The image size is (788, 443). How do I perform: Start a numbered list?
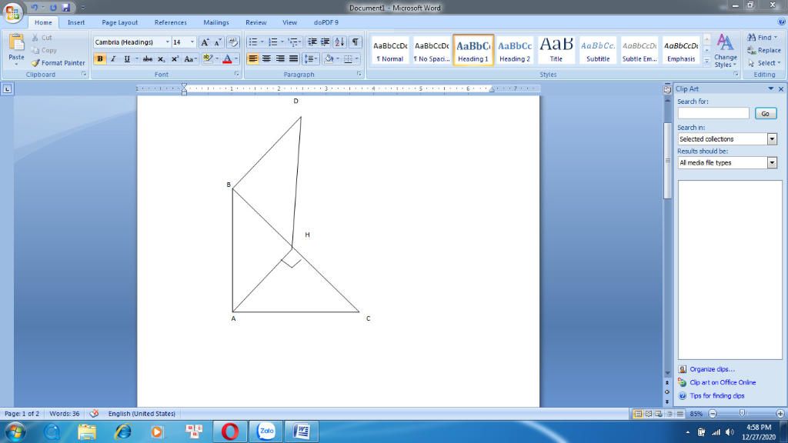(x=273, y=42)
